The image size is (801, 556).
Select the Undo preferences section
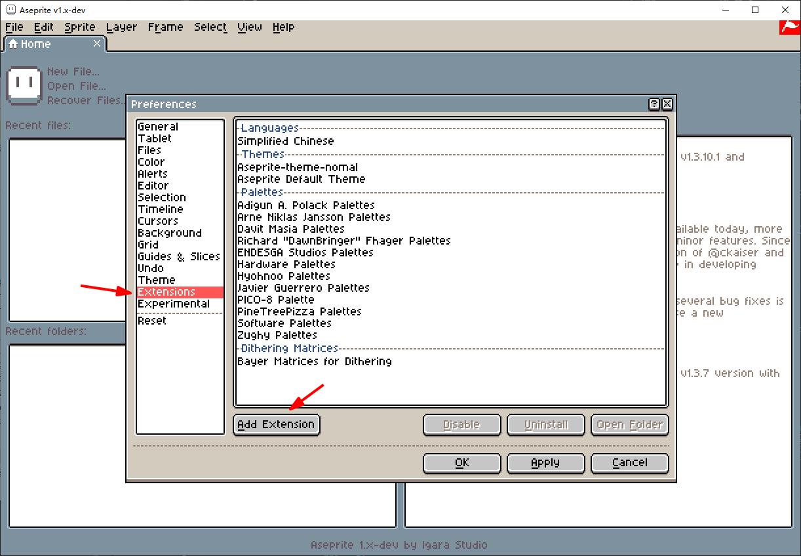coord(180,268)
